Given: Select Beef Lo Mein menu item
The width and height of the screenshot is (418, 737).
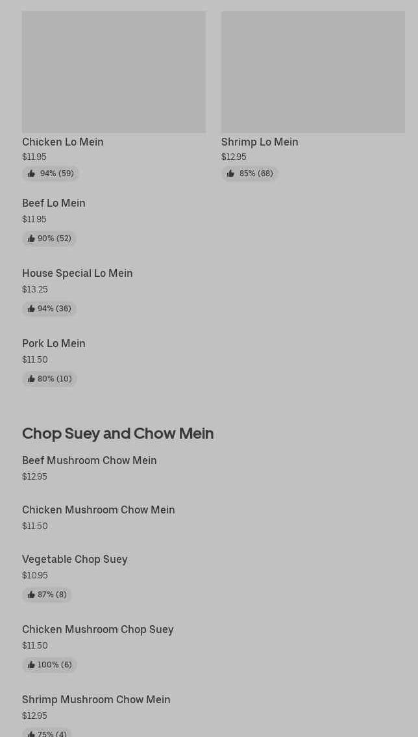Looking at the screenshot, I should click(x=53, y=203).
